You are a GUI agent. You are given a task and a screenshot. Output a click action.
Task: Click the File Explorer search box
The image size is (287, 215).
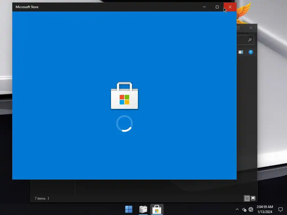(245, 40)
